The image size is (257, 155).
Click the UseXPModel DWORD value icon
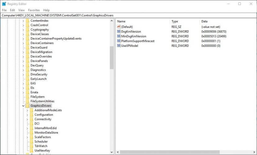119,46
